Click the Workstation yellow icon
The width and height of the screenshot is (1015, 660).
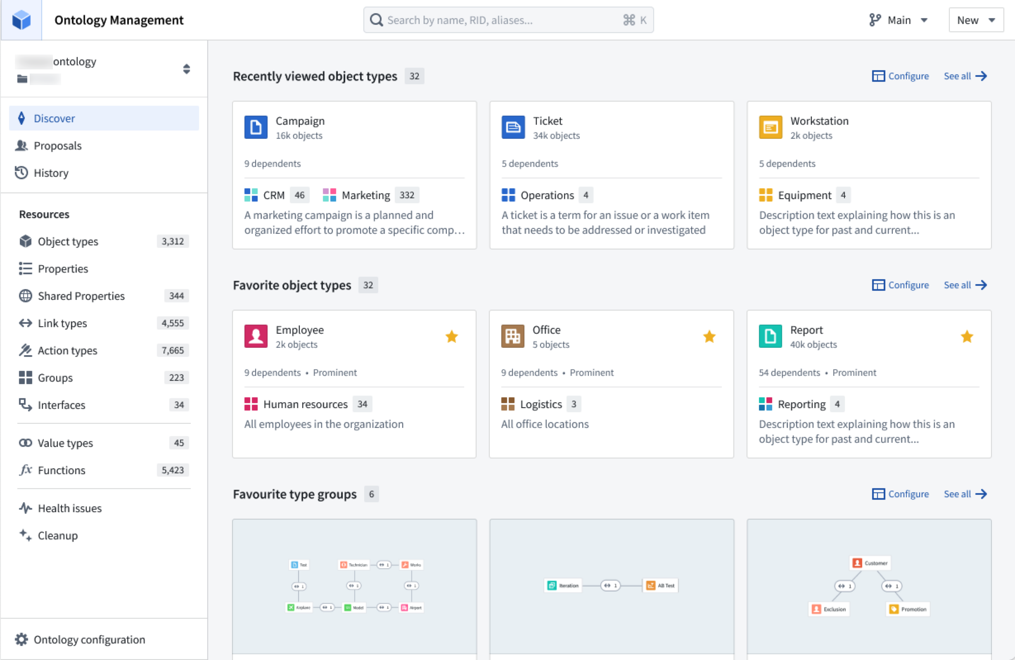tap(771, 127)
